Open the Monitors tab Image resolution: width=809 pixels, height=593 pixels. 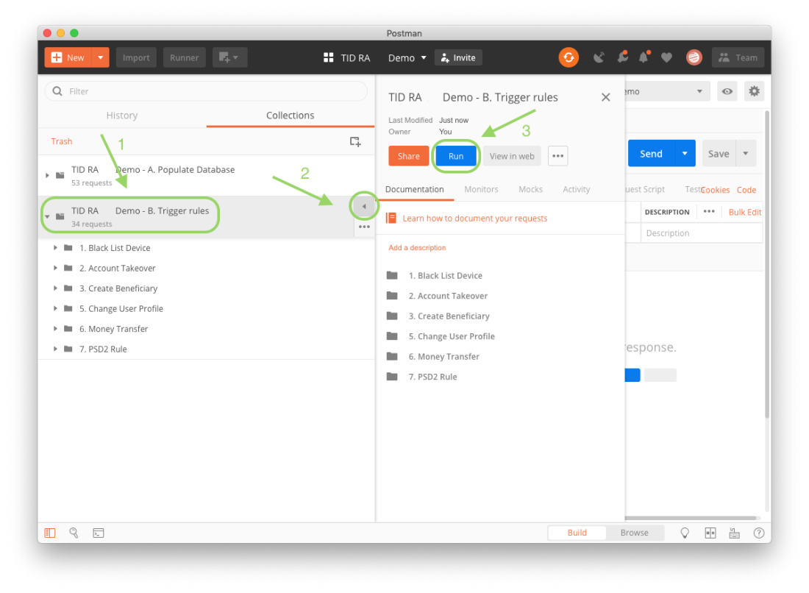481,189
